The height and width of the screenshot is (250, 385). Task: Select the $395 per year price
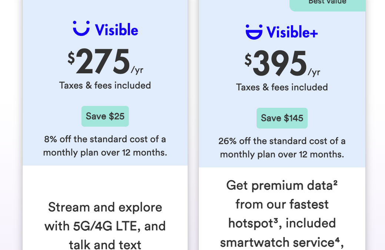click(280, 64)
